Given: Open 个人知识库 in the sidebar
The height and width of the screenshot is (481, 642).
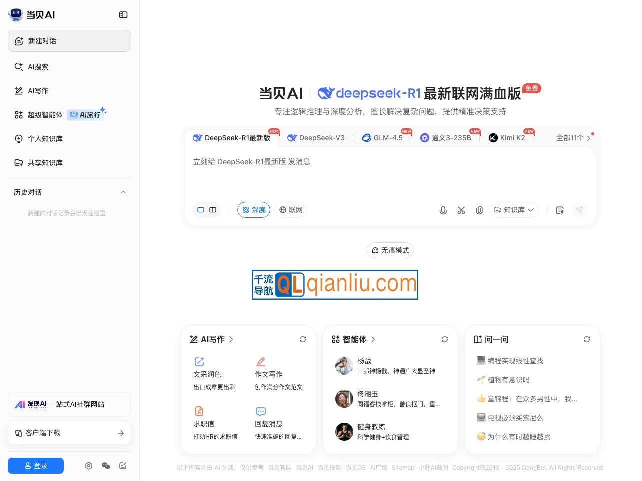Looking at the screenshot, I should pyautogui.click(x=45, y=138).
